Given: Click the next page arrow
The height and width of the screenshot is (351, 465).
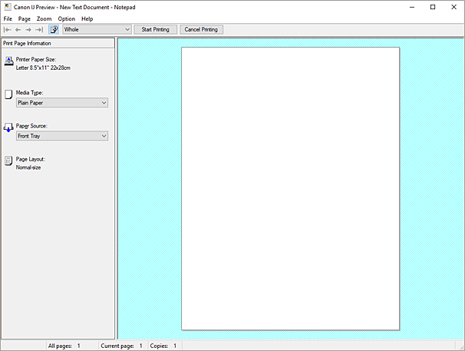Looking at the screenshot, I should 29,29.
